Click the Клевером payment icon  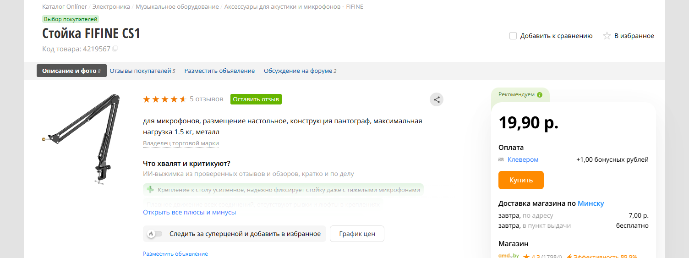501,159
